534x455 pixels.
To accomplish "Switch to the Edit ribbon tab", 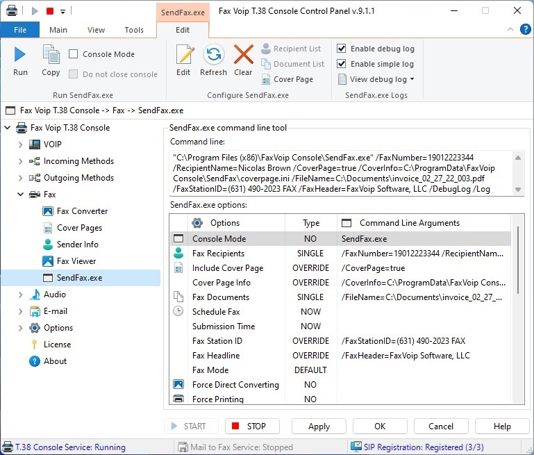I will click(x=183, y=30).
